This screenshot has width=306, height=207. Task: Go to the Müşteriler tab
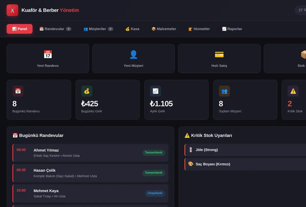tap(98, 29)
